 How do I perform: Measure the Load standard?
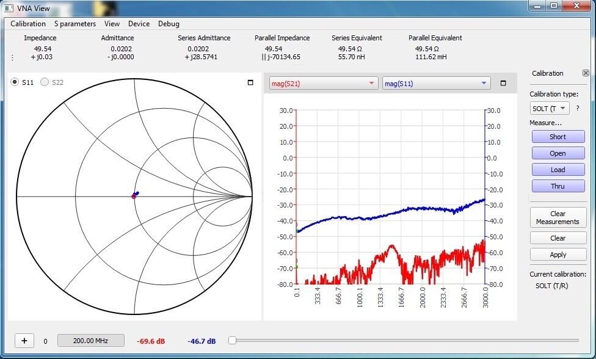(558, 170)
